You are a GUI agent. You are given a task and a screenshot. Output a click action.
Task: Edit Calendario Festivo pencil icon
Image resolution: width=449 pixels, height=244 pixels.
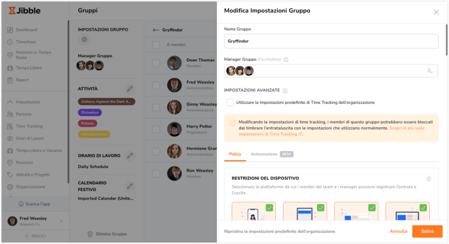coord(130,186)
